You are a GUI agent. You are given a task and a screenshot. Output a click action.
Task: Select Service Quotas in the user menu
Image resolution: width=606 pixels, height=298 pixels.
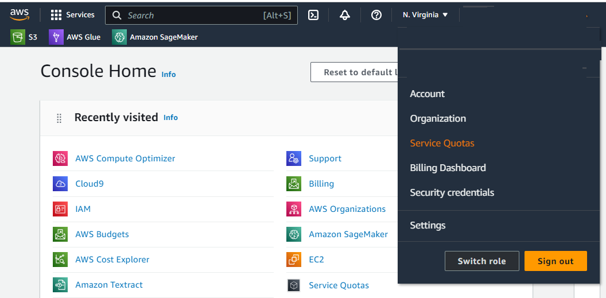pos(442,143)
